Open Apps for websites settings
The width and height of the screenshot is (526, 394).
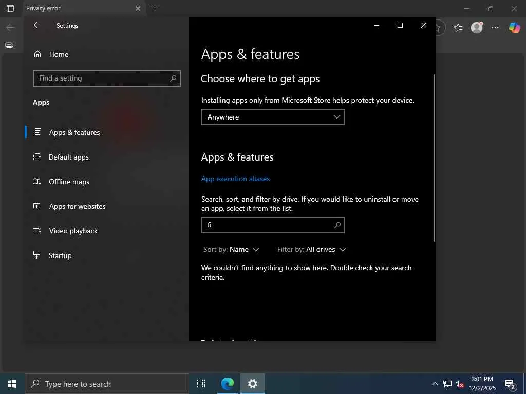click(77, 206)
